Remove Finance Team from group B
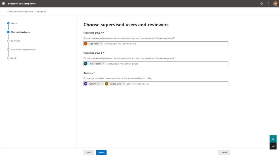Image resolution: width=279 pixels, height=157 pixels. click(x=104, y=64)
